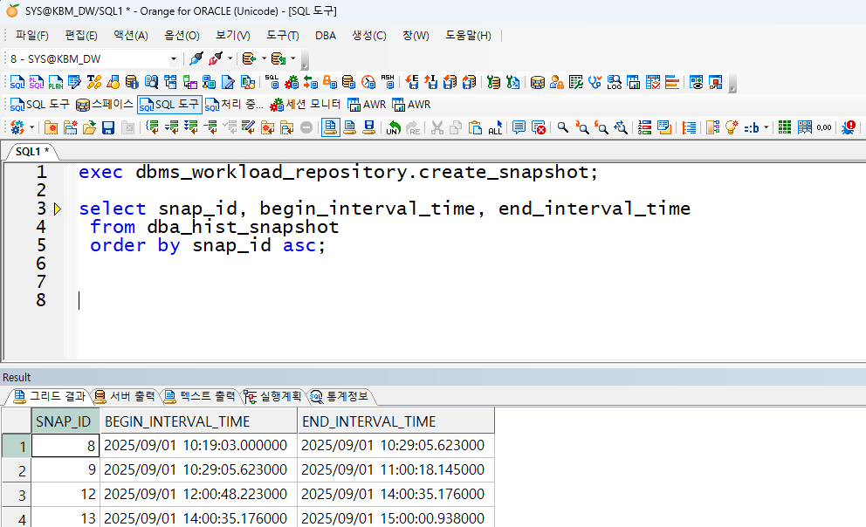Switch to the 스페이스 window button
The image size is (866, 527).
click(x=105, y=105)
